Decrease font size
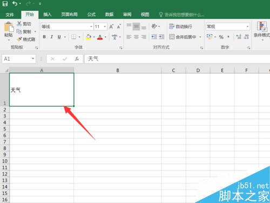Image resolution: width=270 pixels, height=203 pixels. [x=119, y=27]
